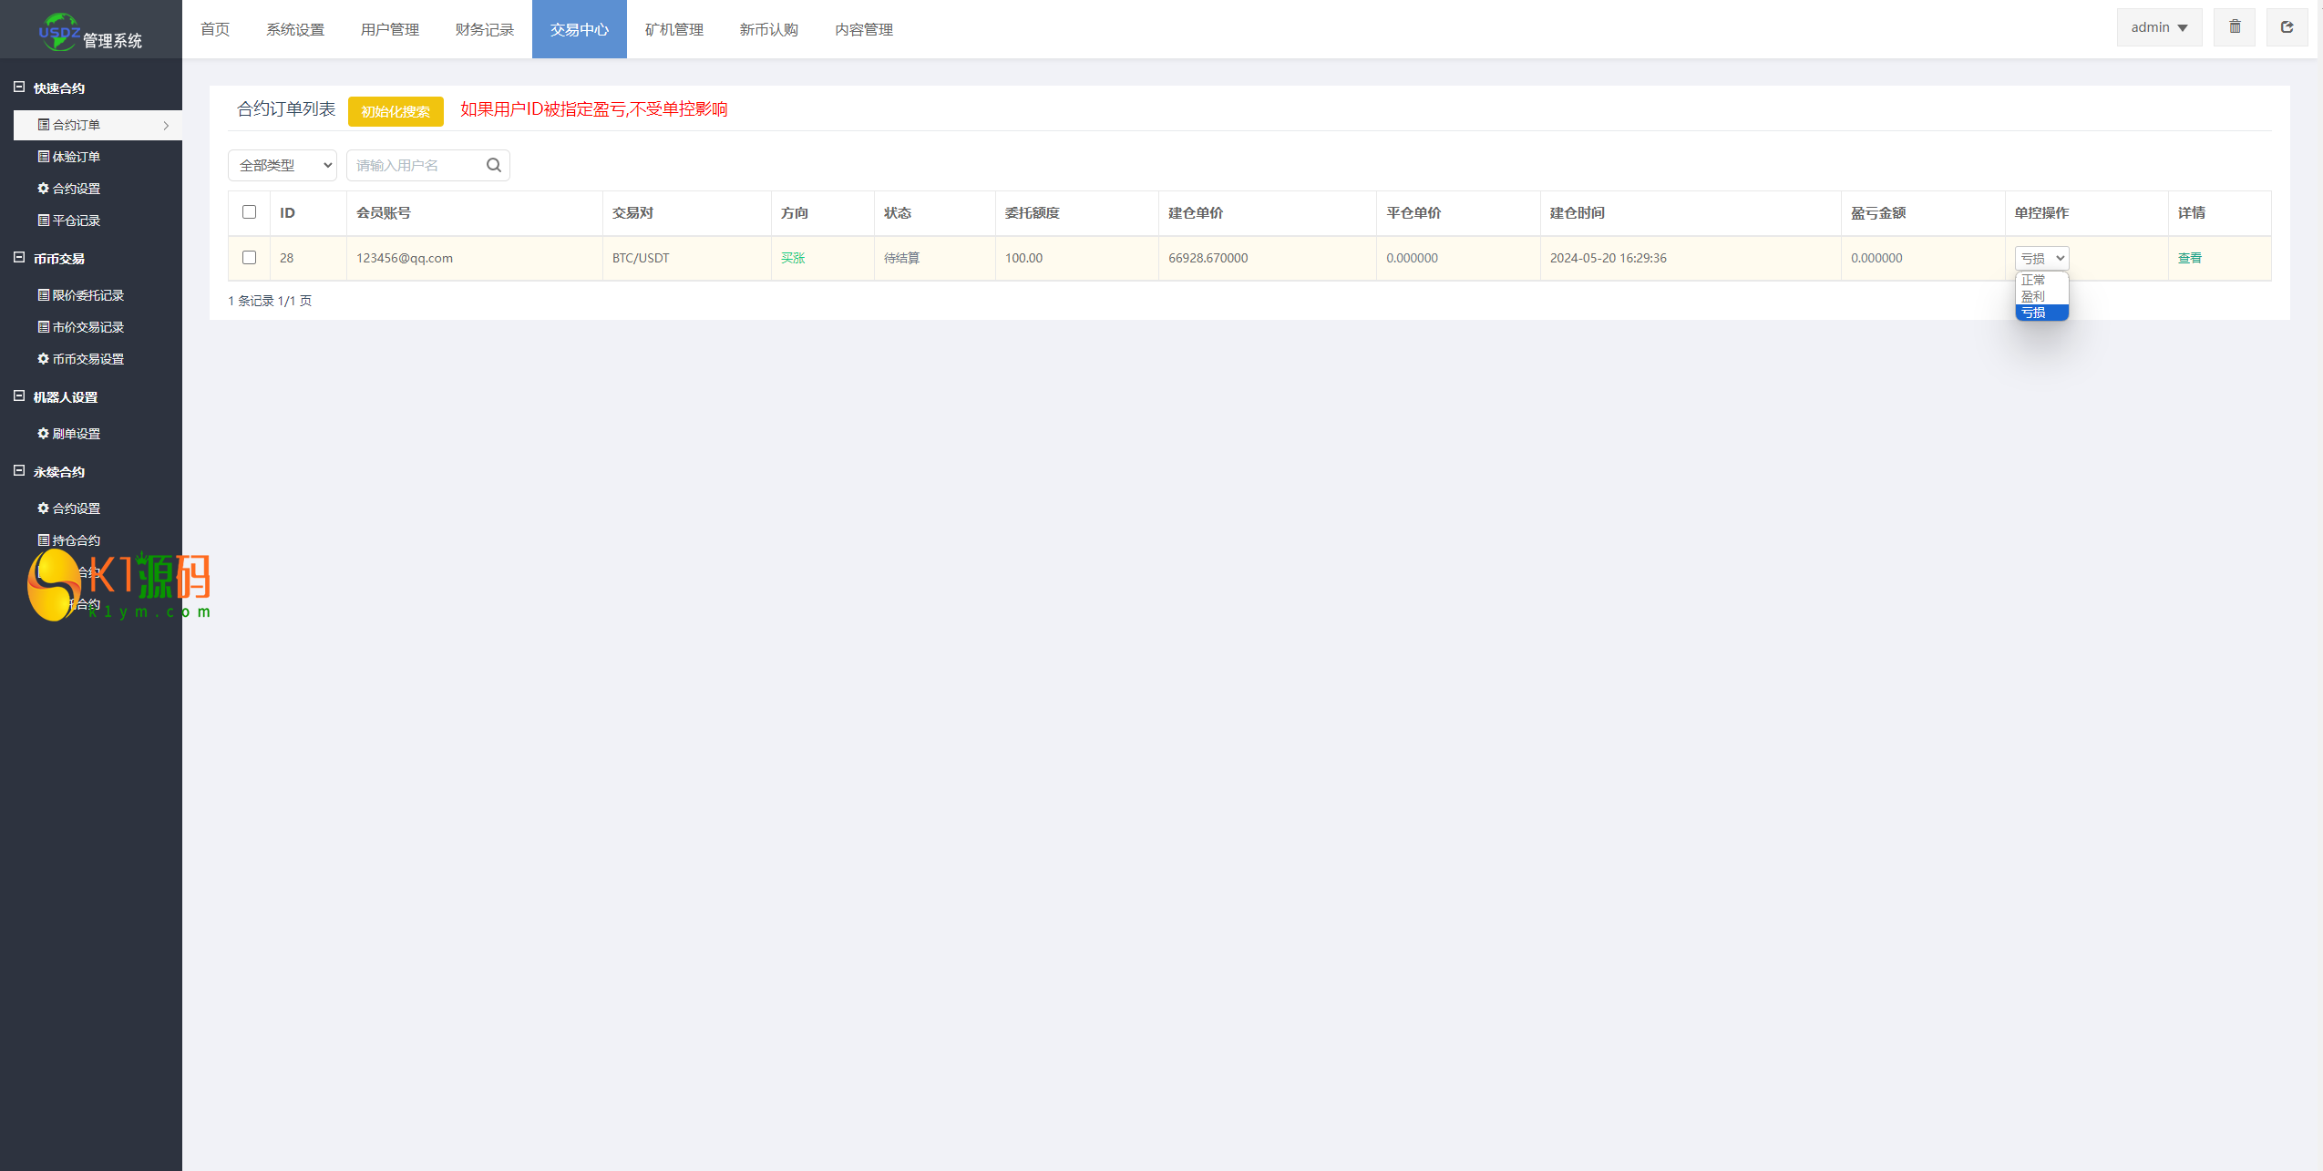Viewport: 2323px width, 1171px height.
Task: Open 刷单设置 gear item
Action: [x=77, y=434]
